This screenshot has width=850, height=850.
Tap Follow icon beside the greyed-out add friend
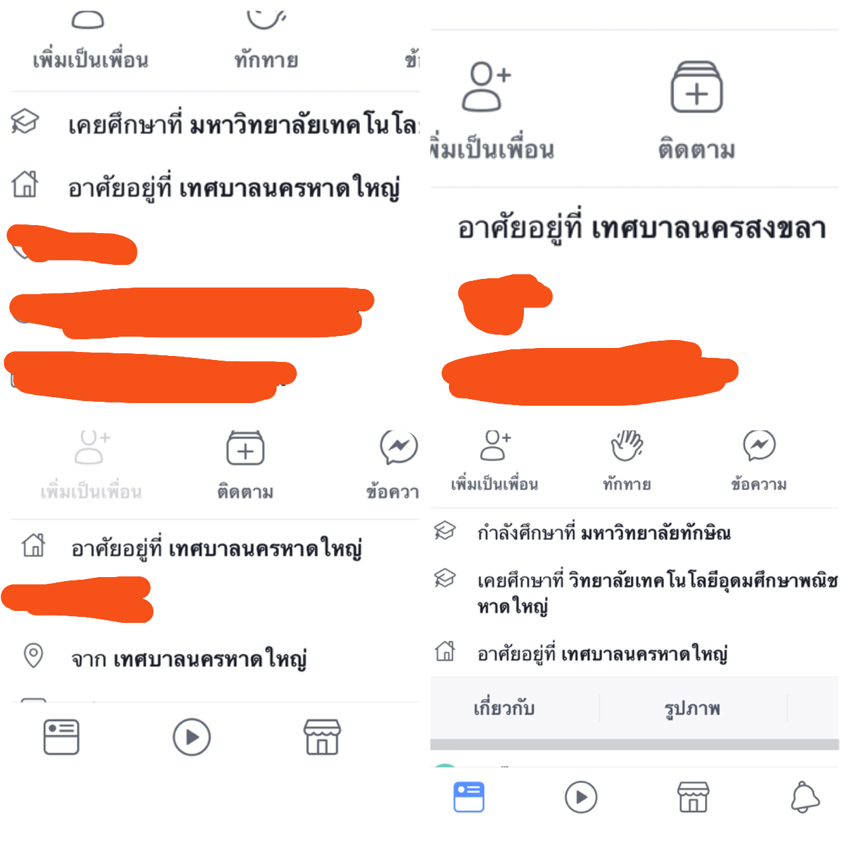246,448
